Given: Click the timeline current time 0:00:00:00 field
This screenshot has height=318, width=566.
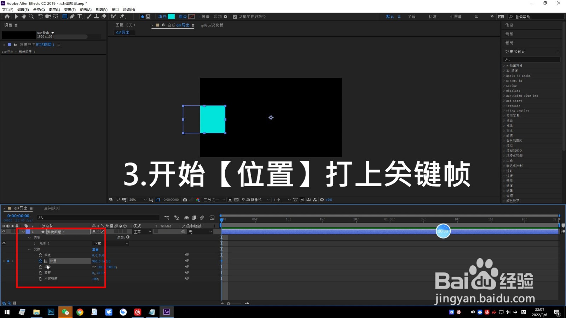Looking at the screenshot, I should click(x=18, y=216).
